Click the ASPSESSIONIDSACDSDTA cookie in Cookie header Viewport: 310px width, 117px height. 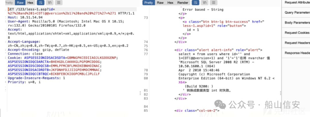point(71,58)
